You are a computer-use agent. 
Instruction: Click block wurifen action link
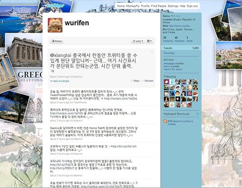(x=171, y=66)
